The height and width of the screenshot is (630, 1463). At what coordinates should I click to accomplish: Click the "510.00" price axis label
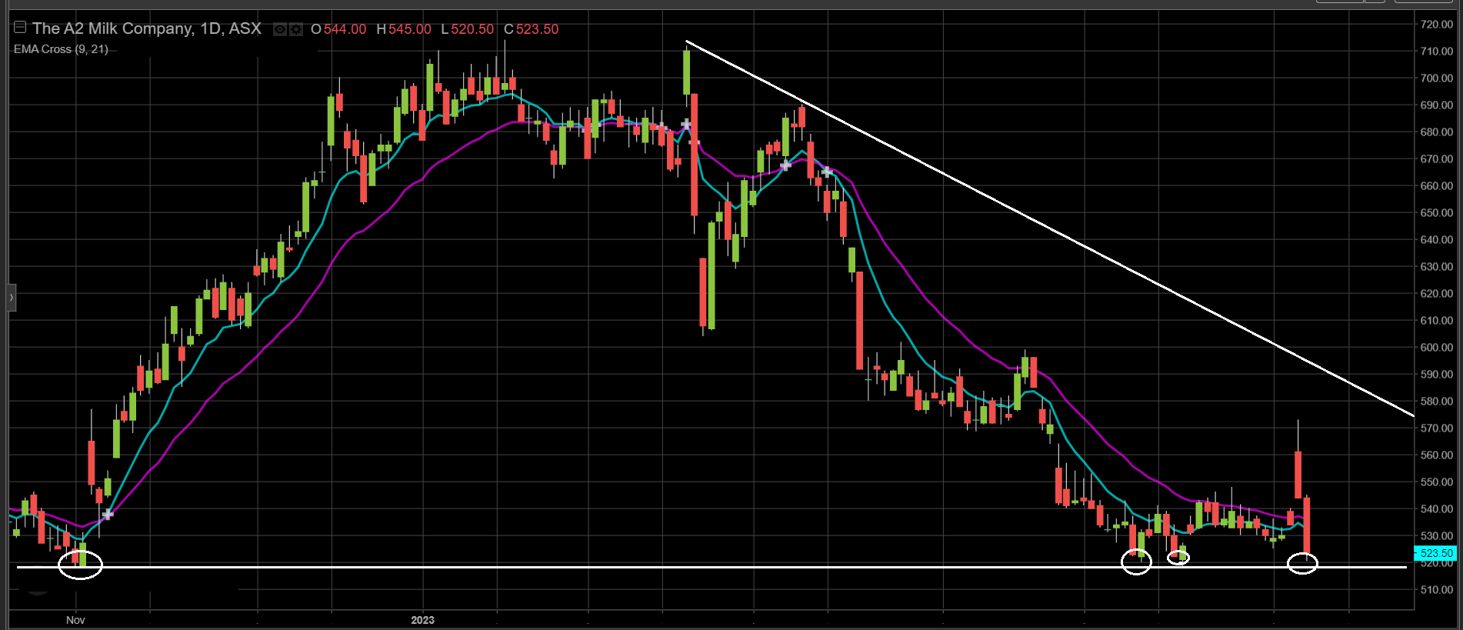point(1436,590)
